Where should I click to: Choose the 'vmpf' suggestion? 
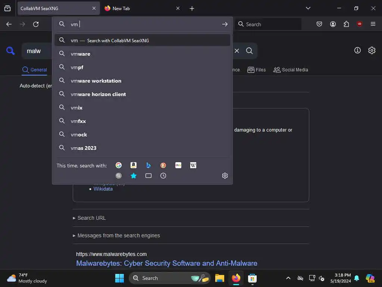tap(142, 67)
